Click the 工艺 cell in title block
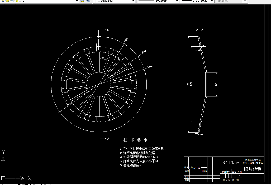Image resolution: width=271 pixels, height=185 pixels. (187, 180)
